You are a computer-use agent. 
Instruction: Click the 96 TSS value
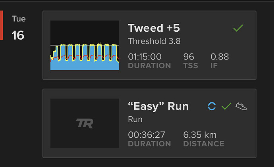coord(189,57)
